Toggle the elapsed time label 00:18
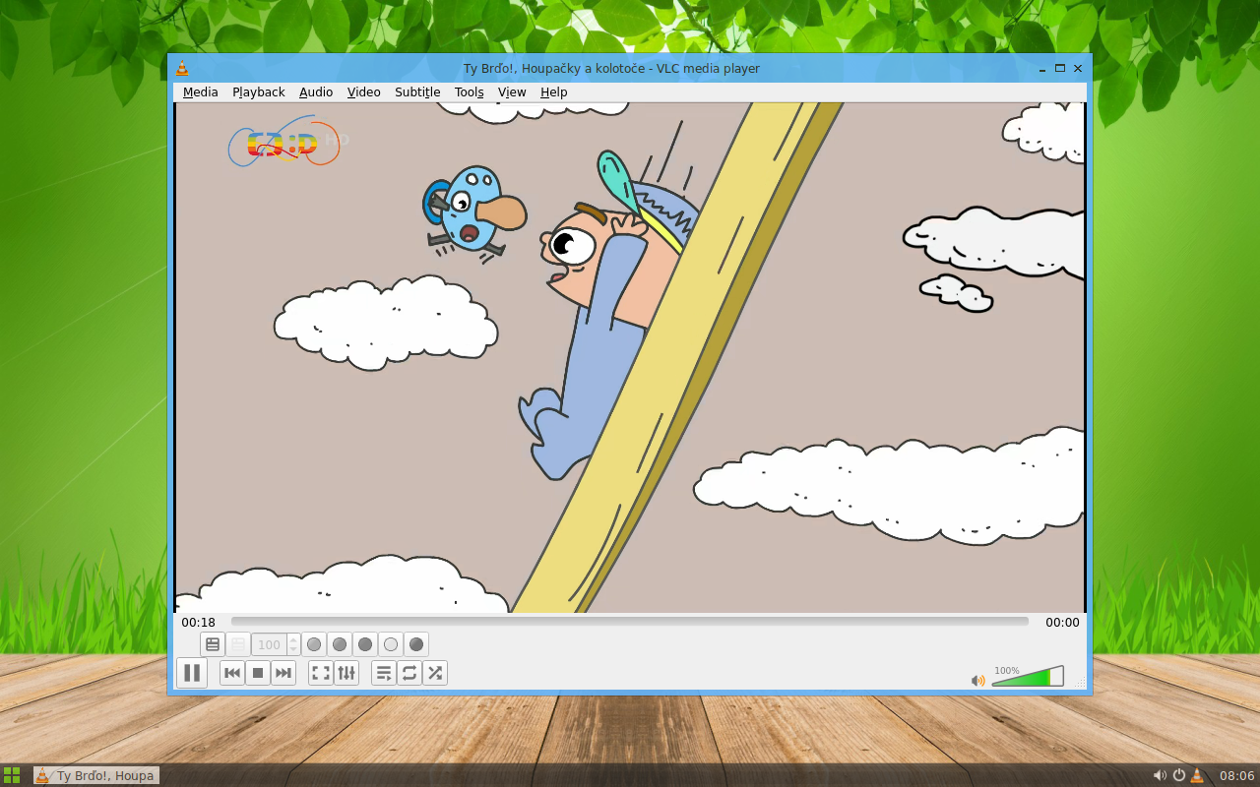The width and height of the screenshot is (1260, 787). point(198,622)
